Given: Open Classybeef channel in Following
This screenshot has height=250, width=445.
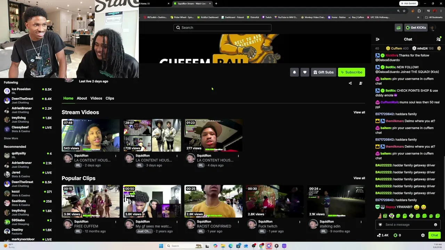Looking at the screenshot, I should point(28,129).
